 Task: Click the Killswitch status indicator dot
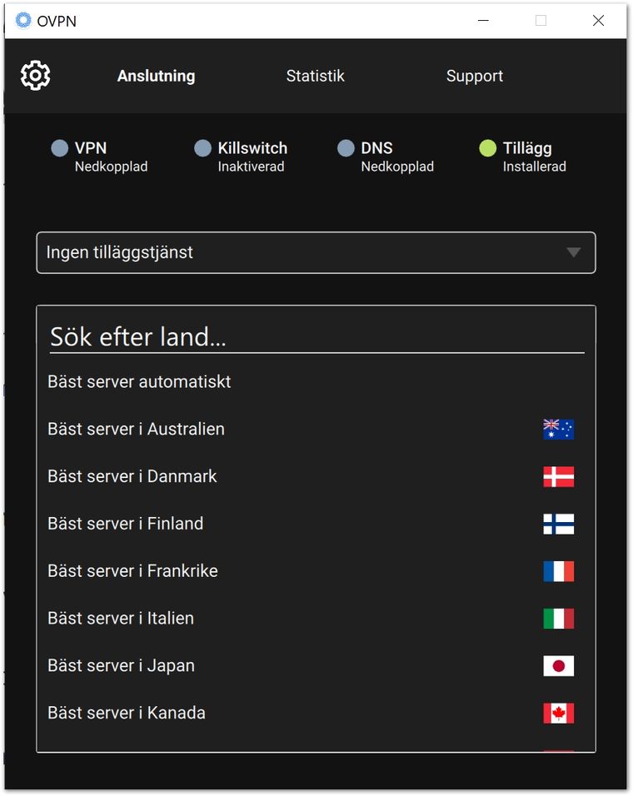[x=202, y=147]
